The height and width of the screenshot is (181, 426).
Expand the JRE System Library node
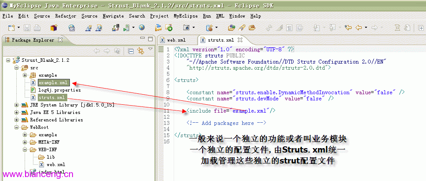(17, 105)
